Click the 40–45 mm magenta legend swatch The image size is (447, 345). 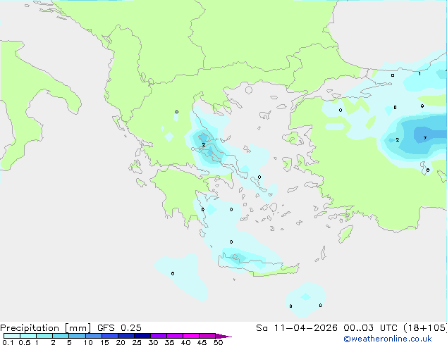pos(191,336)
